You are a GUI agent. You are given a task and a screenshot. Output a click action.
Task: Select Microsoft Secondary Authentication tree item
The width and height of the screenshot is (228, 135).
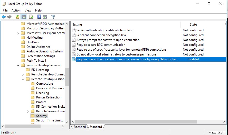click(45, 28)
